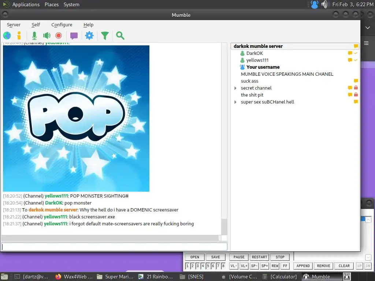Click the secret channel red lock icon
This screenshot has height=281, width=375.
tap(356, 88)
